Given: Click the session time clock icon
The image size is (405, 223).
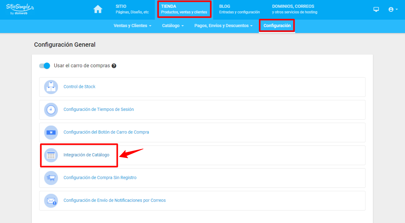Looking at the screenshot, I should [x=51, y=110].
